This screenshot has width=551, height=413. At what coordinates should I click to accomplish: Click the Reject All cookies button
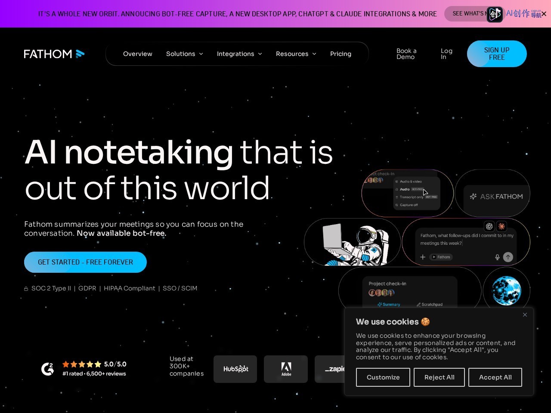point(439,377)
